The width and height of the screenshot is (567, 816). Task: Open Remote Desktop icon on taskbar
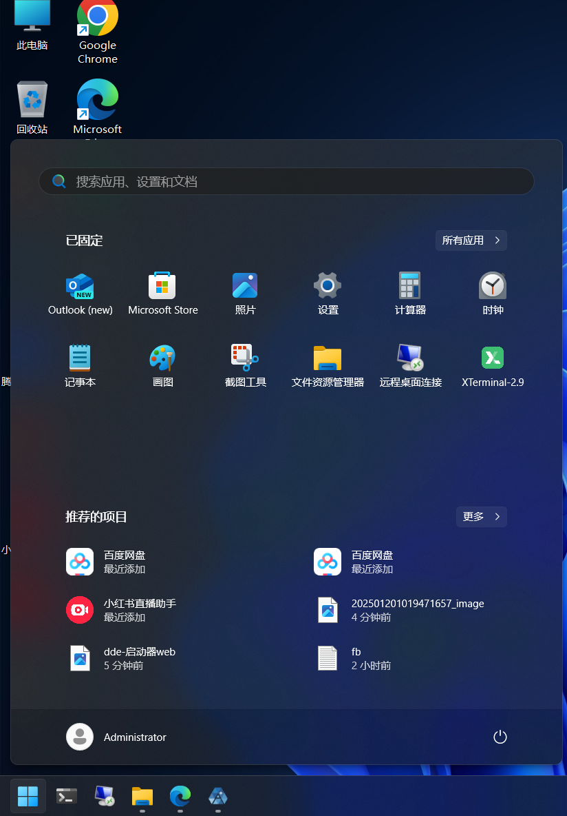[x=105, y=796]
